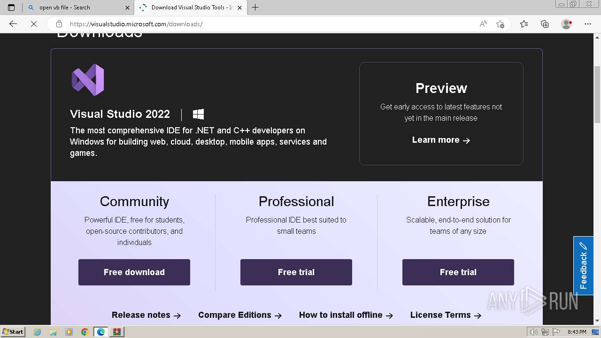The height and width of the screenshot is (338, 601).
Task: Open the Windows Start menu
Action: tap(13, 331)
